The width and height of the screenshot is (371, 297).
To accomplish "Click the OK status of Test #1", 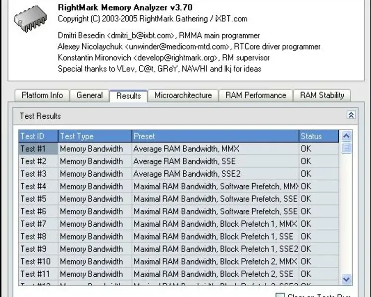I will pyautogui.click(x=318, y=148).
